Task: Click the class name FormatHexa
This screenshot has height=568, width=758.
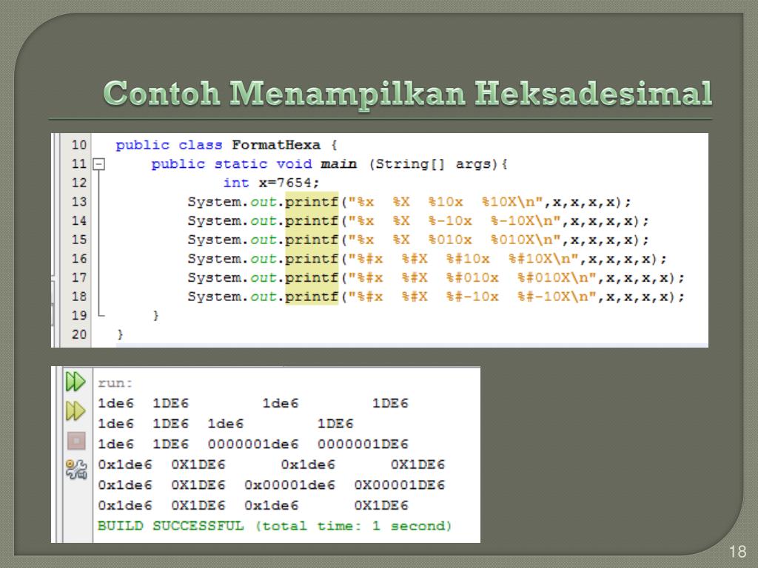Action: [x=276, y=145]
